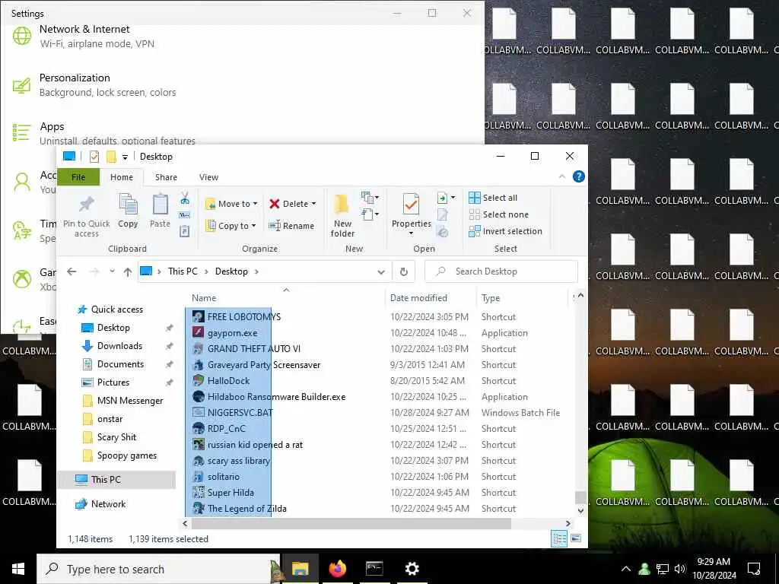This screenshot has width=779, height=584.
Task: Show hidden tray icons chevron
Action: [626, 569]
